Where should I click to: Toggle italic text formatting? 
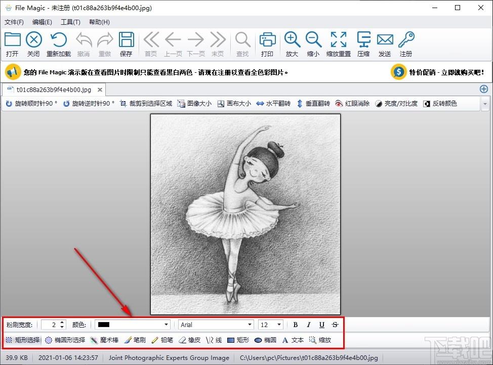(309, 325)
